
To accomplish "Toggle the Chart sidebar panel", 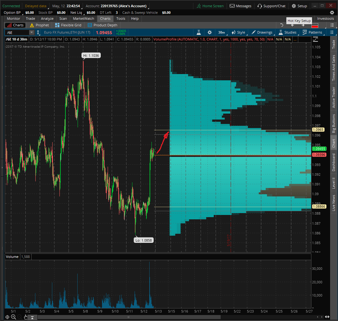I will pyautogui.click(x=334, y=143).
